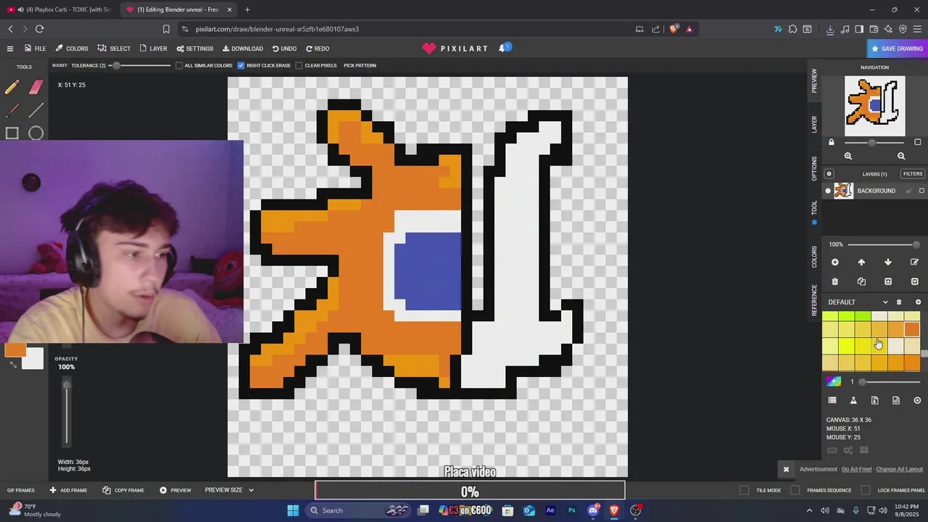Click the Save Drawing button
928x522 pixels.
pyautogui.click(x=898, y=49)
